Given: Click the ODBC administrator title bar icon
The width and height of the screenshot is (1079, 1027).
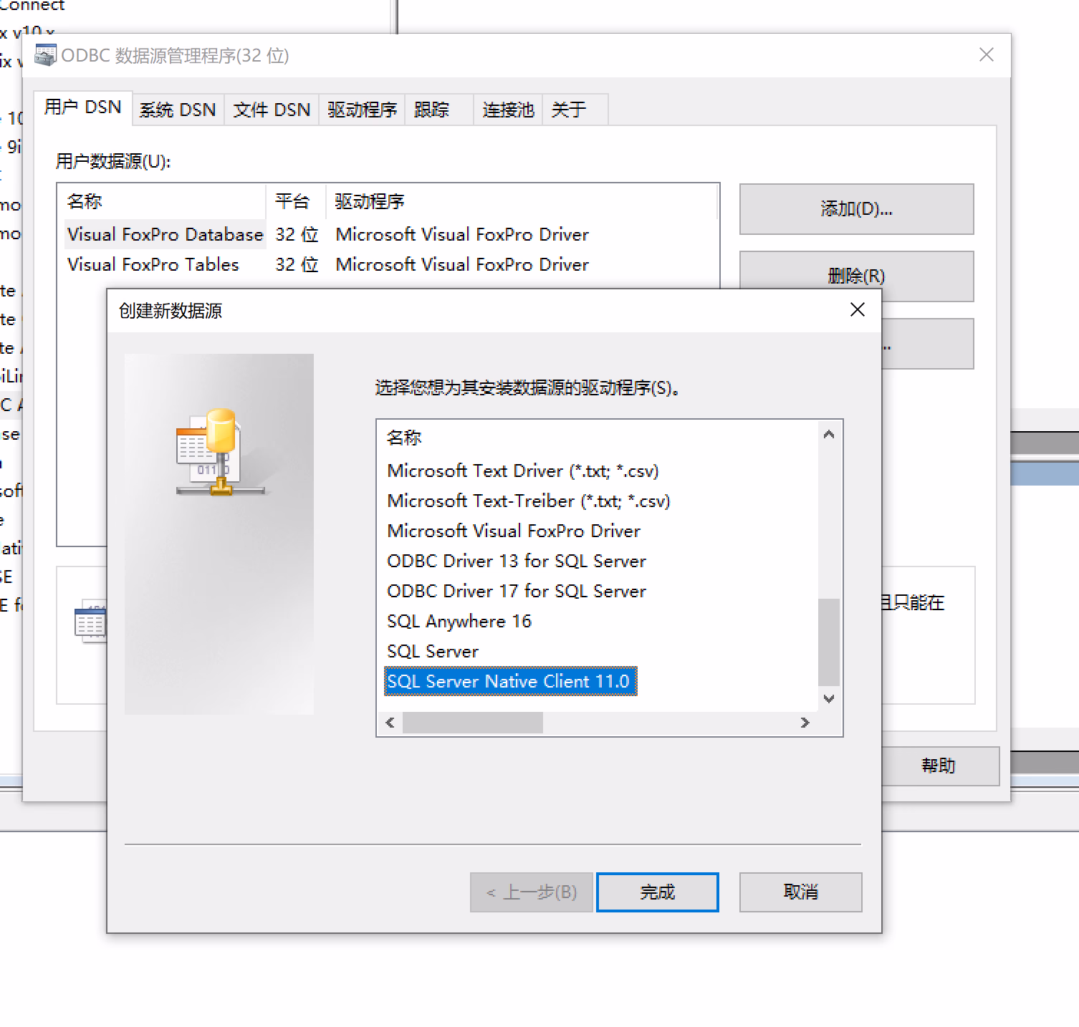Looking at the screenshot, I should point(45,55).
